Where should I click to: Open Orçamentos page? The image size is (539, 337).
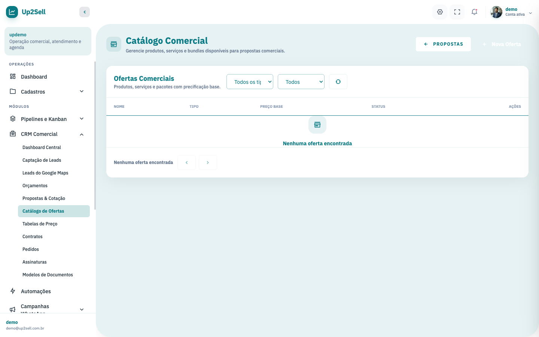(54, 186)
